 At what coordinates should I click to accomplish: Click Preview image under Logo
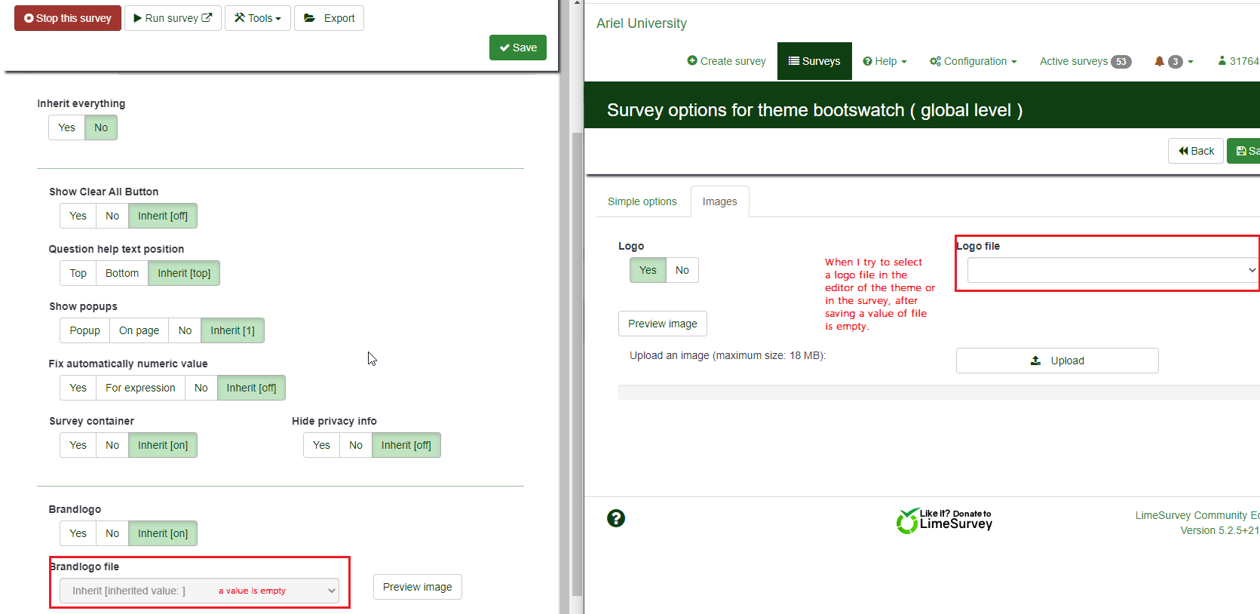click(x=663, y=324)
